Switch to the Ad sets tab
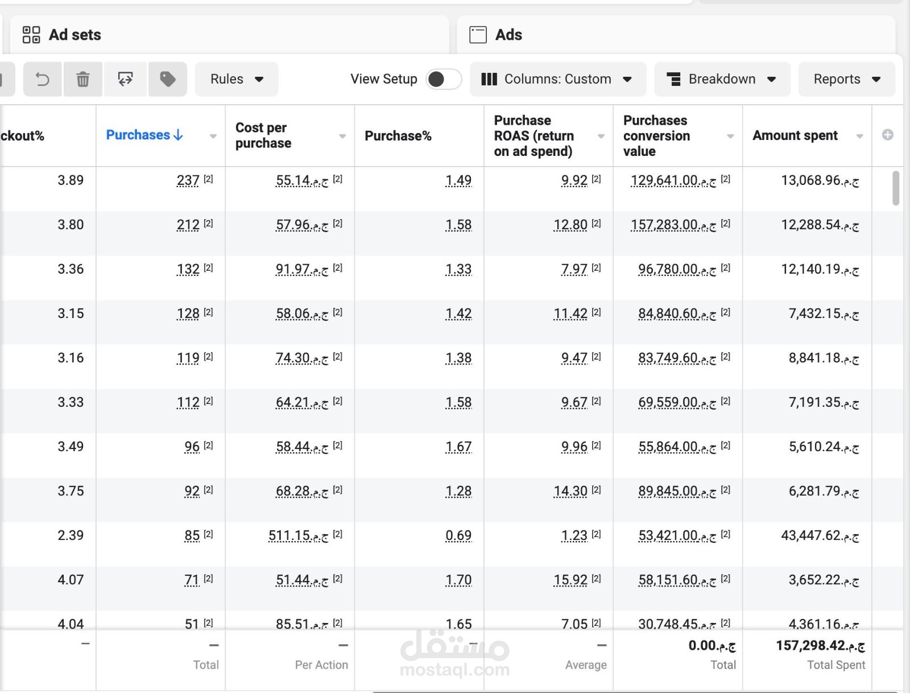 [75, 35]
